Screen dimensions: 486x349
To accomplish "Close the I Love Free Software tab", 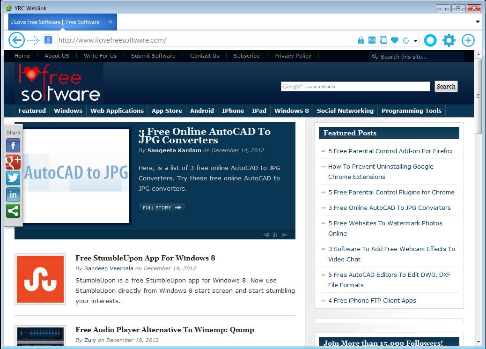I will [x=110, y=22].
